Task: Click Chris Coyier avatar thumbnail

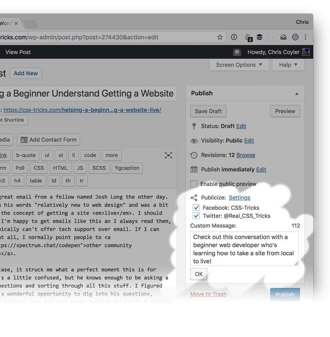Action: pyautogui.click(x=306, y=52)
